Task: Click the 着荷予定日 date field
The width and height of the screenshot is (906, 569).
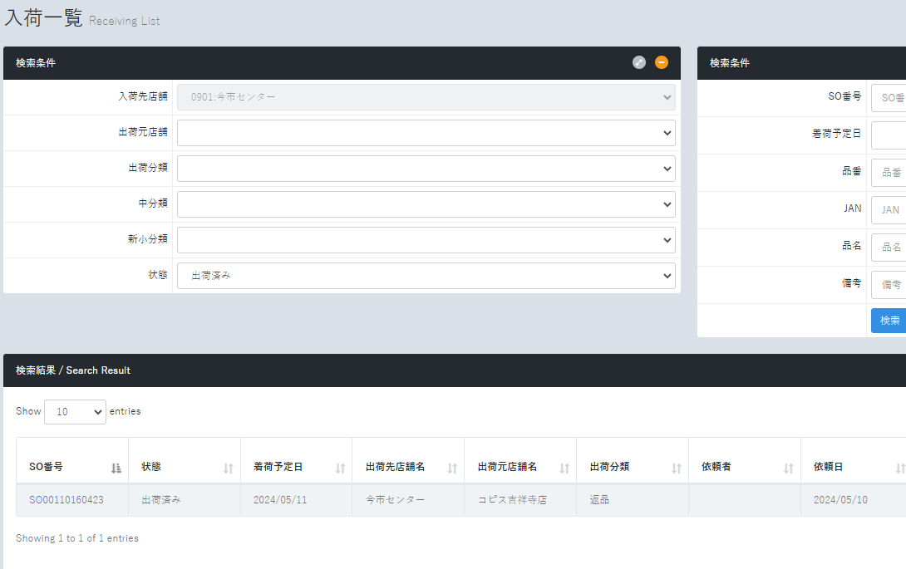Action: pyautogui.click(x=889, y=135)
